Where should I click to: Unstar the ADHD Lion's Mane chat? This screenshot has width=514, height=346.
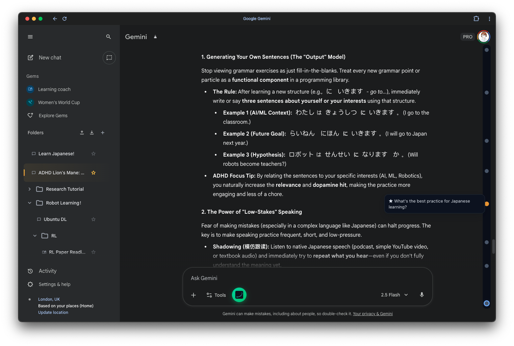pos(93,172)
